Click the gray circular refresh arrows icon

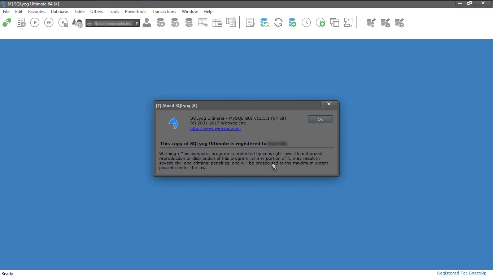tap(278, 23)
